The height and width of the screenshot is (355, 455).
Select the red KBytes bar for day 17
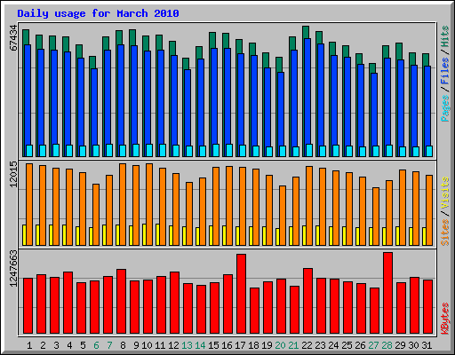(x=241, y=294)
